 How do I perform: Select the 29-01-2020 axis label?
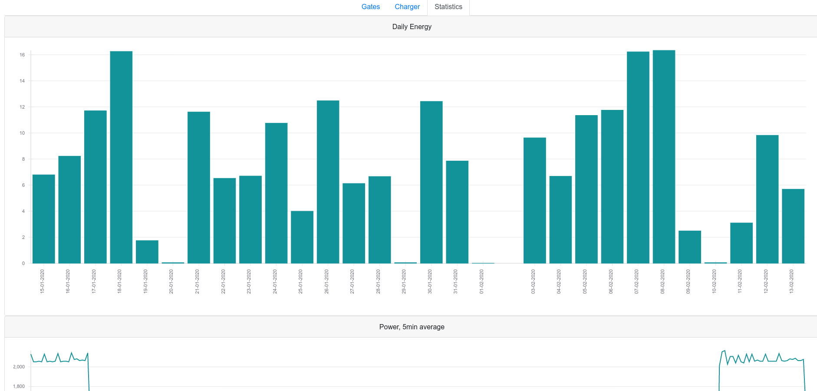tap(404, 282)
